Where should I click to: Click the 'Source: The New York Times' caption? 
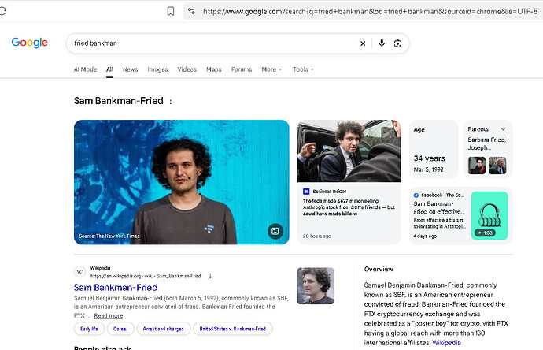tap(109, 236)
